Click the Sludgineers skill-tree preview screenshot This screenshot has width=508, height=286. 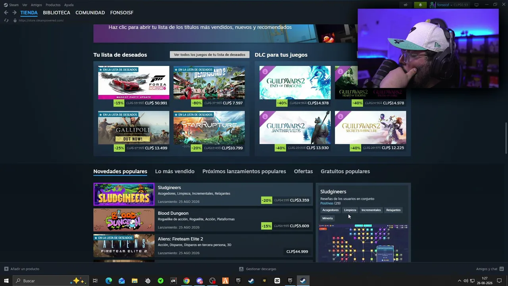[x=363, y=243]
